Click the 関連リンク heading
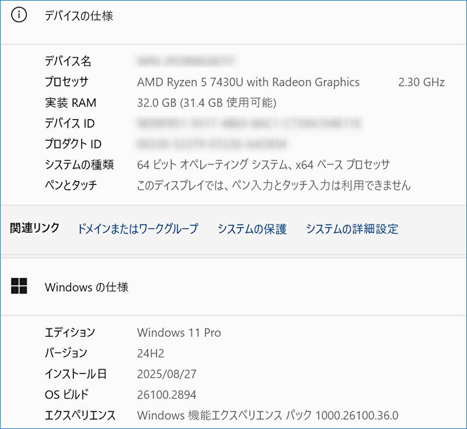 (x=35, y=228)
